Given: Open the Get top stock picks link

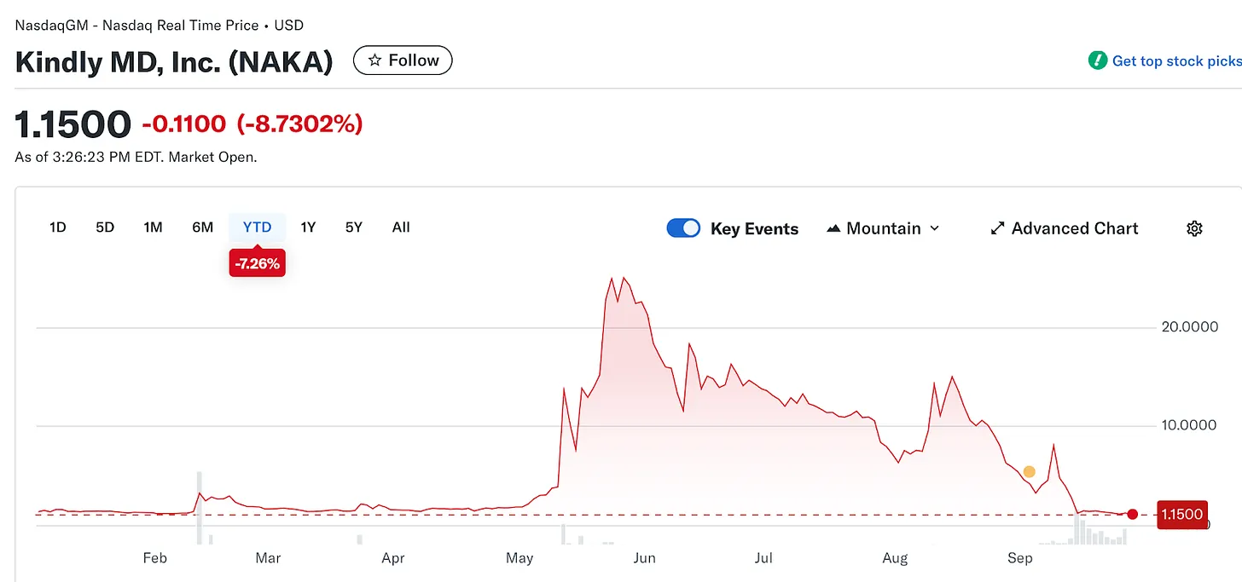Looking at the screenshot, I should pyautogui.click(x=1175, y=61).
